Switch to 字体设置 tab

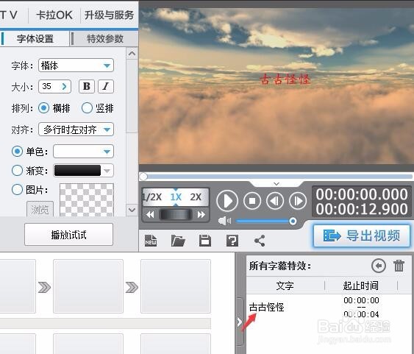35,39
